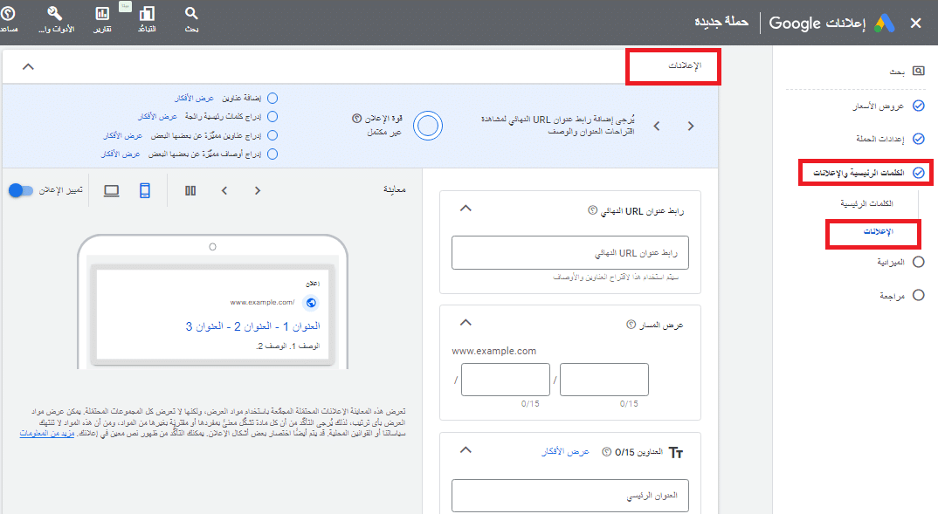Open the reports bar-chart icon (تقارير)

point(102,13)
